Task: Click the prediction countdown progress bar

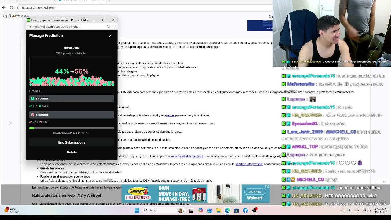Action: pos(72,128)
